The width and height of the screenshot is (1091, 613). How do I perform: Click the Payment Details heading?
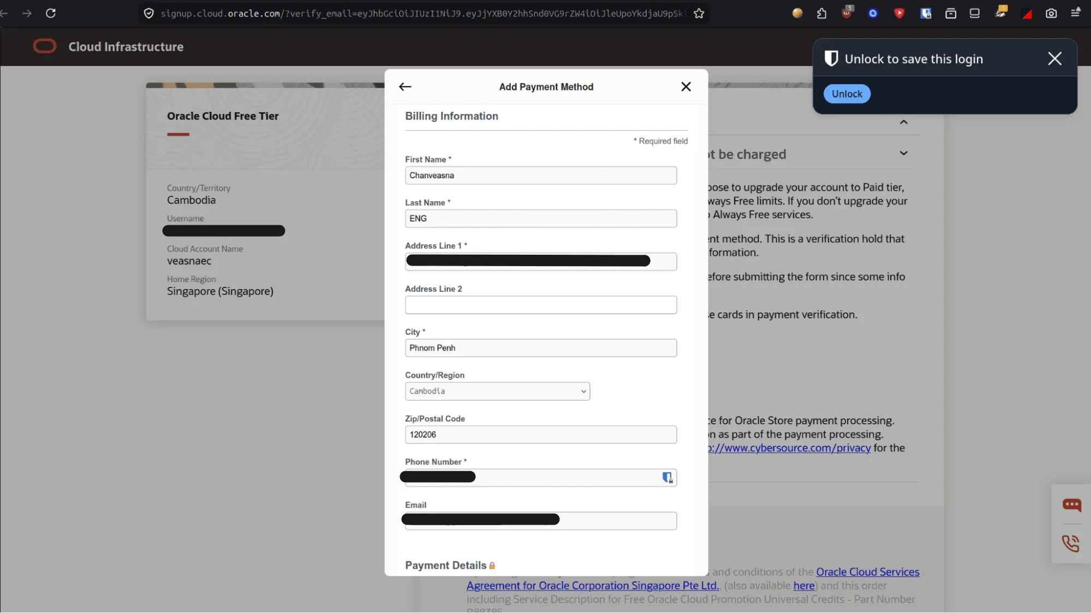tap(445, 566)
